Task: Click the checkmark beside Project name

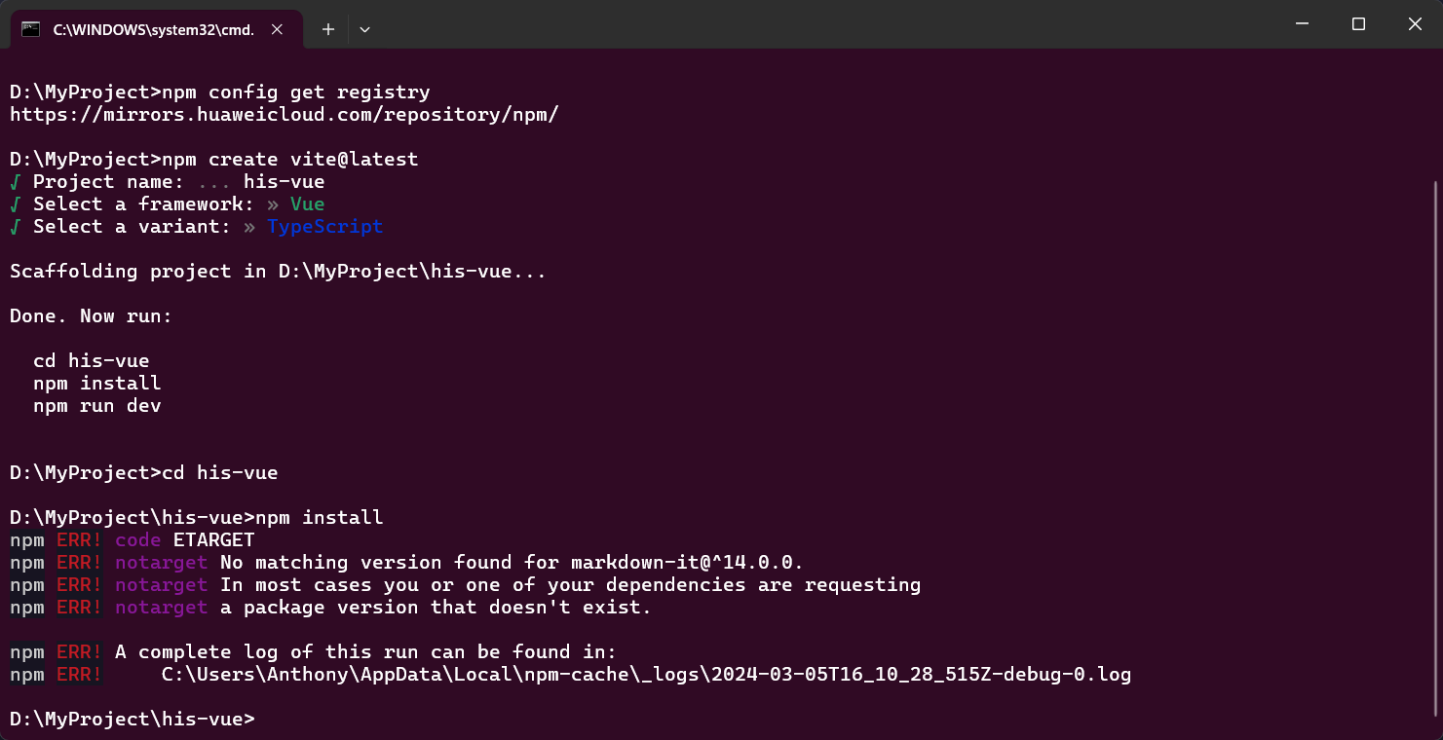Action: click(16, 182)
